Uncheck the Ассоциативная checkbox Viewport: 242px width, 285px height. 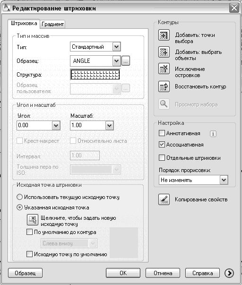162,145
